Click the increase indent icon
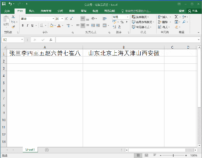The image size is (202, 158). click(x=98, y=25)
